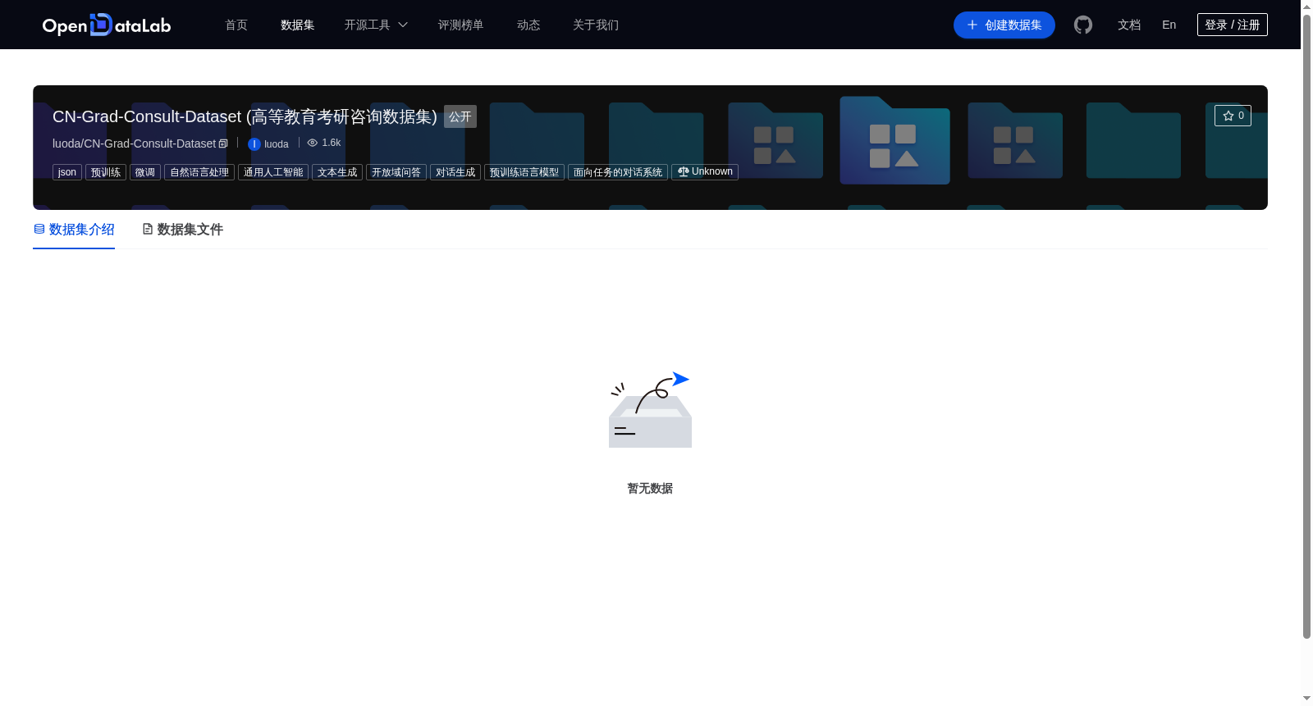Switch to the 数据集介绍 tab
Viewport: 1313px width, 706px height.
[74, 230]
